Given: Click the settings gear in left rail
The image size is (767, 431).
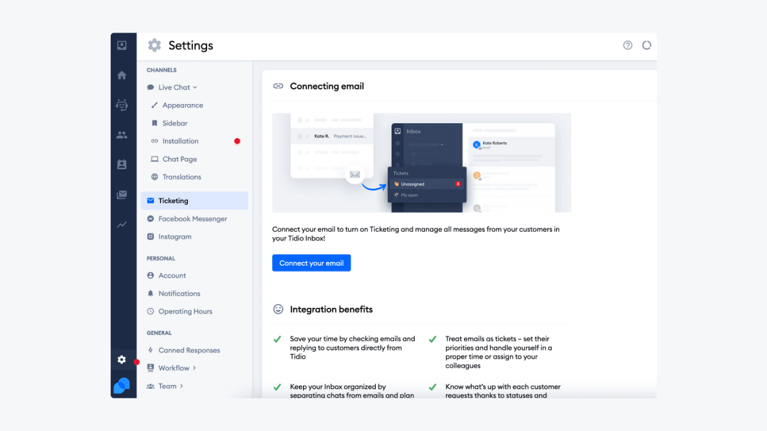Looking at the screenshot, I should pos(121,359).
